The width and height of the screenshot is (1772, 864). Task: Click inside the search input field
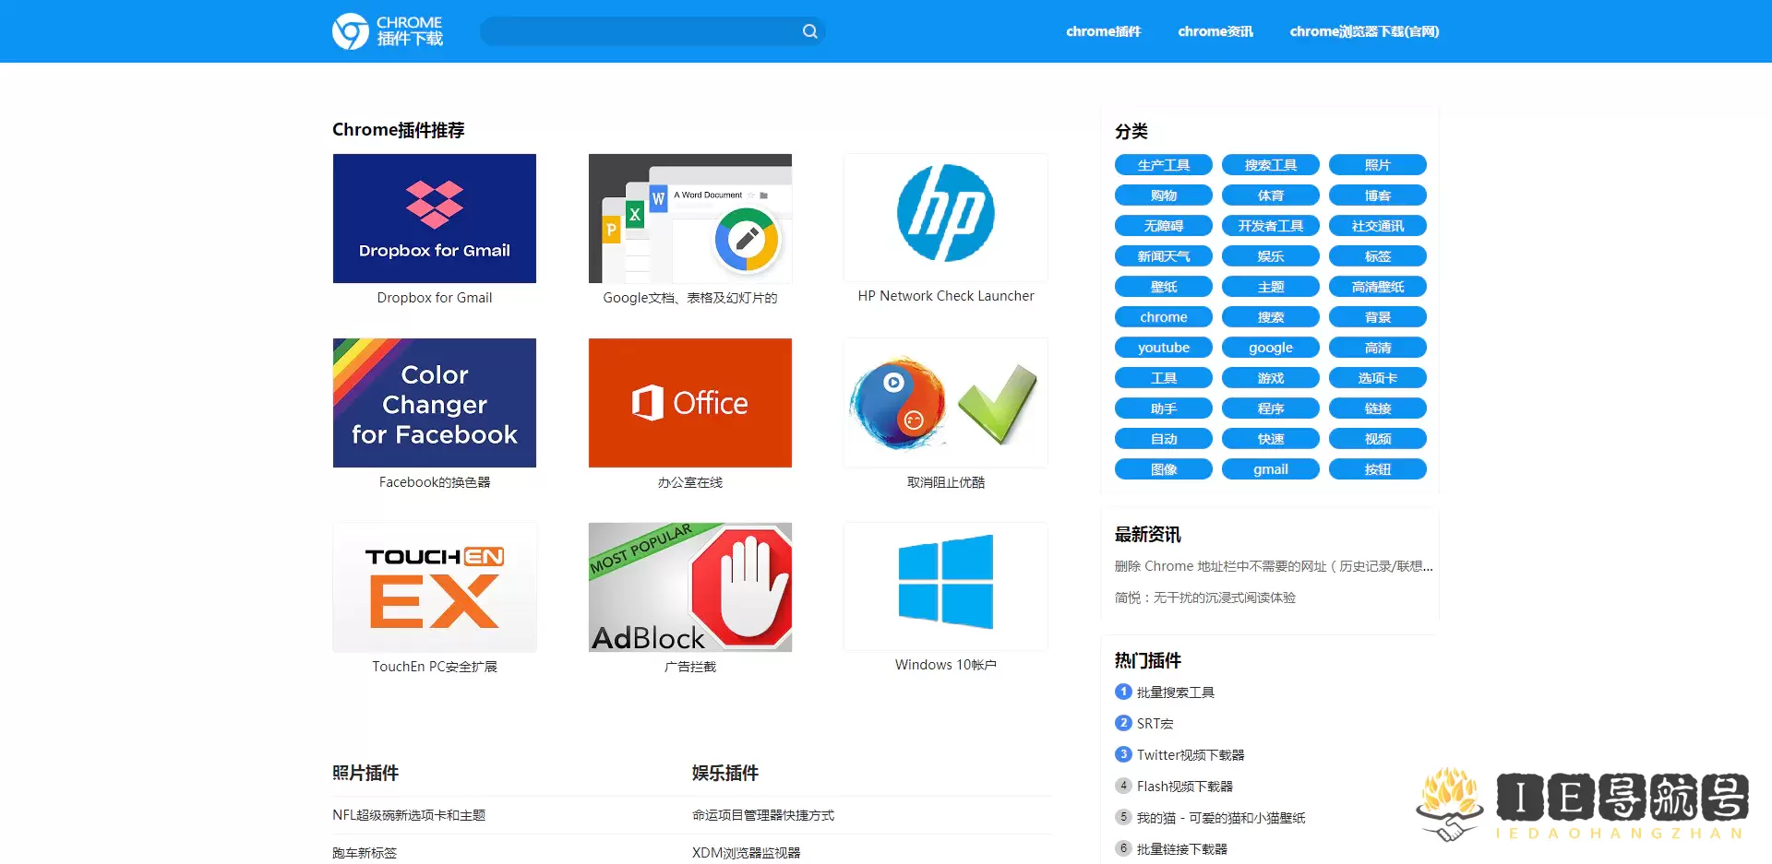[646, 30]
